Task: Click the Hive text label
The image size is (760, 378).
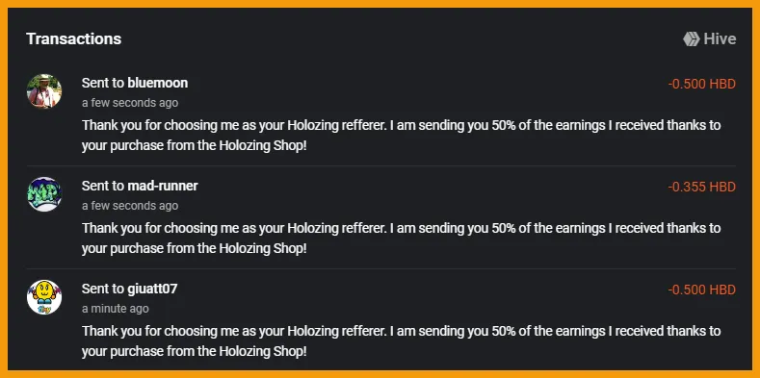Action: [720, 38]
